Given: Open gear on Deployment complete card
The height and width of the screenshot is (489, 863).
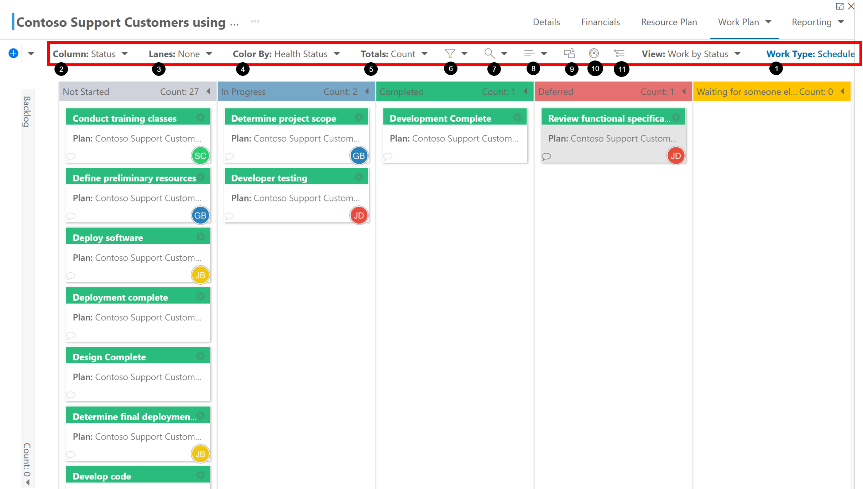Looking at the screenshot, I should click(200, 296).
